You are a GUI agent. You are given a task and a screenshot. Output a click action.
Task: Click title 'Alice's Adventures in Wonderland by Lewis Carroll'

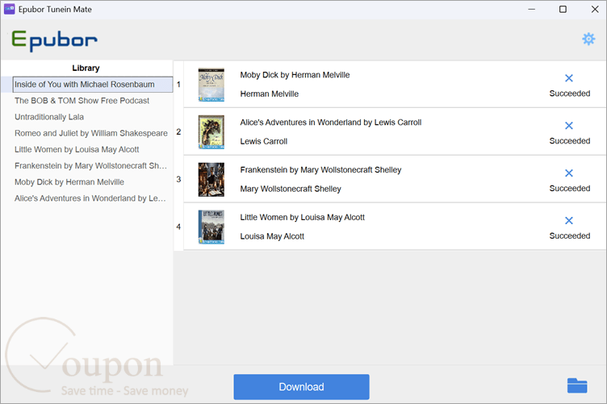[x=331, y=123]
